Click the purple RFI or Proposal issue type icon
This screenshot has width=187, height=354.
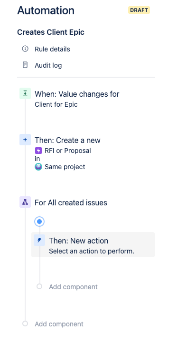click(38, 151)
